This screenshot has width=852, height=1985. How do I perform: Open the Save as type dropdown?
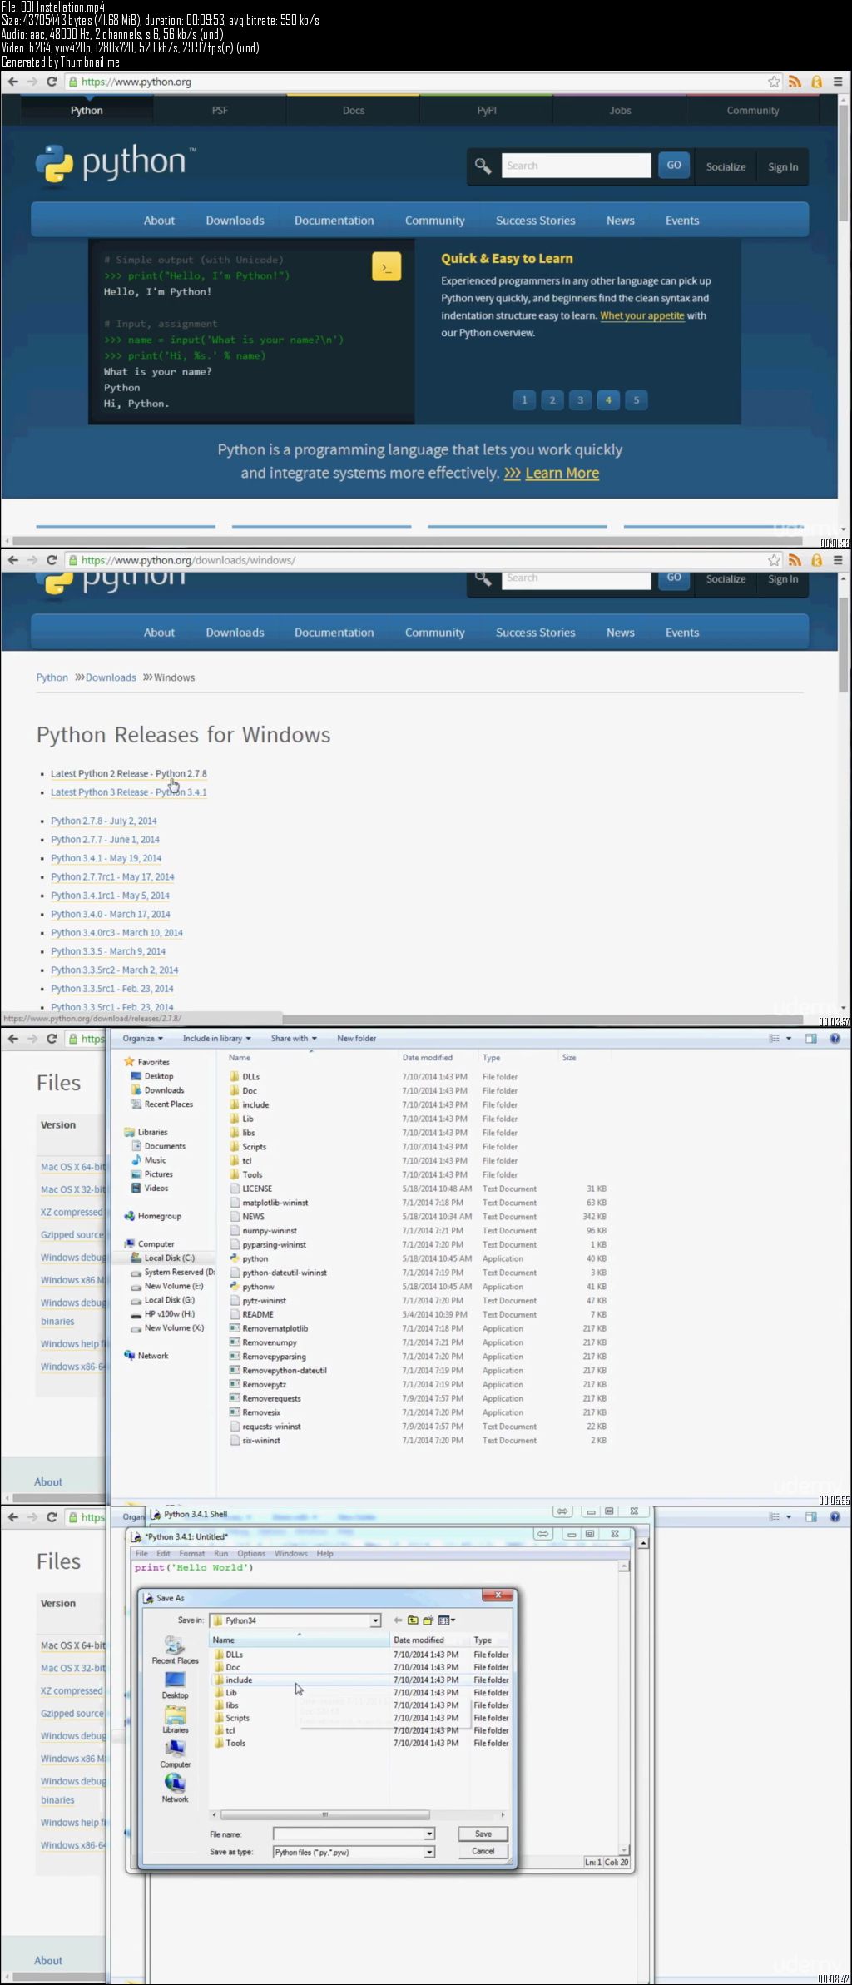pyautogui.click(x=429, y=1852)
